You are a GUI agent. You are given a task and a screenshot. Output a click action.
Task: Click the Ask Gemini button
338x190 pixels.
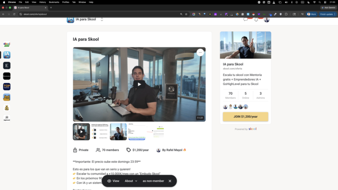[328, 8]
